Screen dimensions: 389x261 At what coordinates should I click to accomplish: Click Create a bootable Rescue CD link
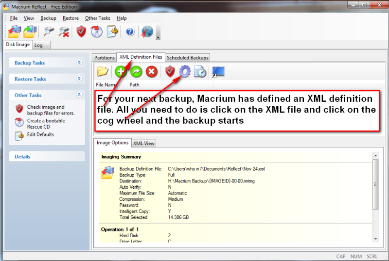click(x=46, y=124)
